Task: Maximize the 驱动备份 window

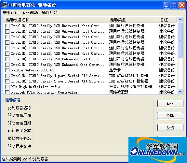Action: [x=174, y=5]
